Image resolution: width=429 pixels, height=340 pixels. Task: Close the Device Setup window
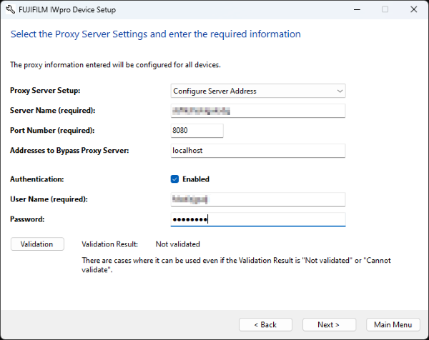click(414, 9)
